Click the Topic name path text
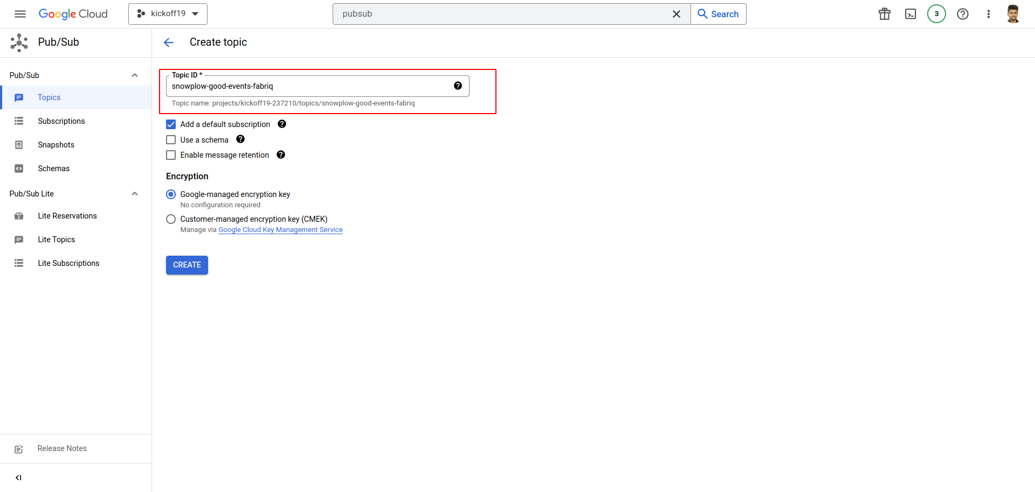Screen dimensions: 1035x492 click(x=293, y=103)
